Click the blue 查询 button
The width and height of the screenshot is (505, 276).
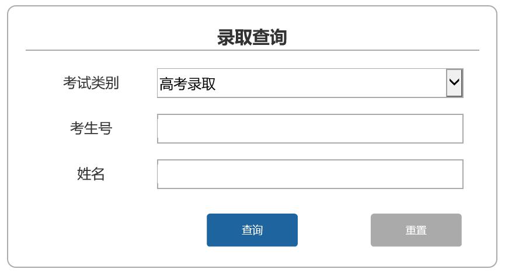(x=252, y=230)
